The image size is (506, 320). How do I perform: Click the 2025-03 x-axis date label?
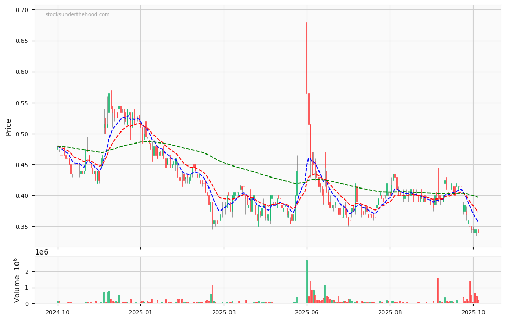click(224, 312)
